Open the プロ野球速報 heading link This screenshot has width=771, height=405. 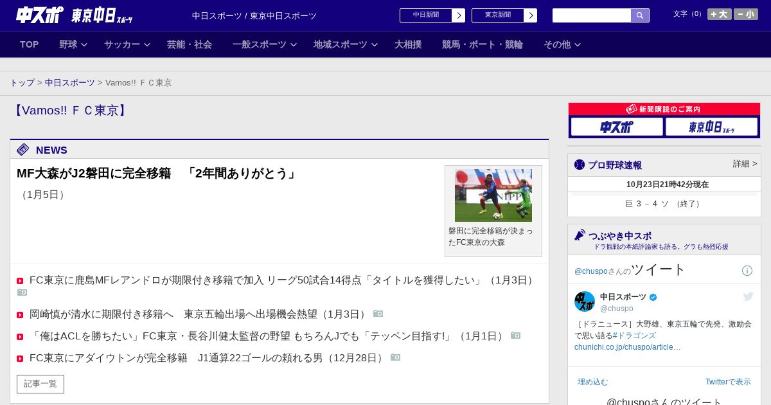[615, 165]
